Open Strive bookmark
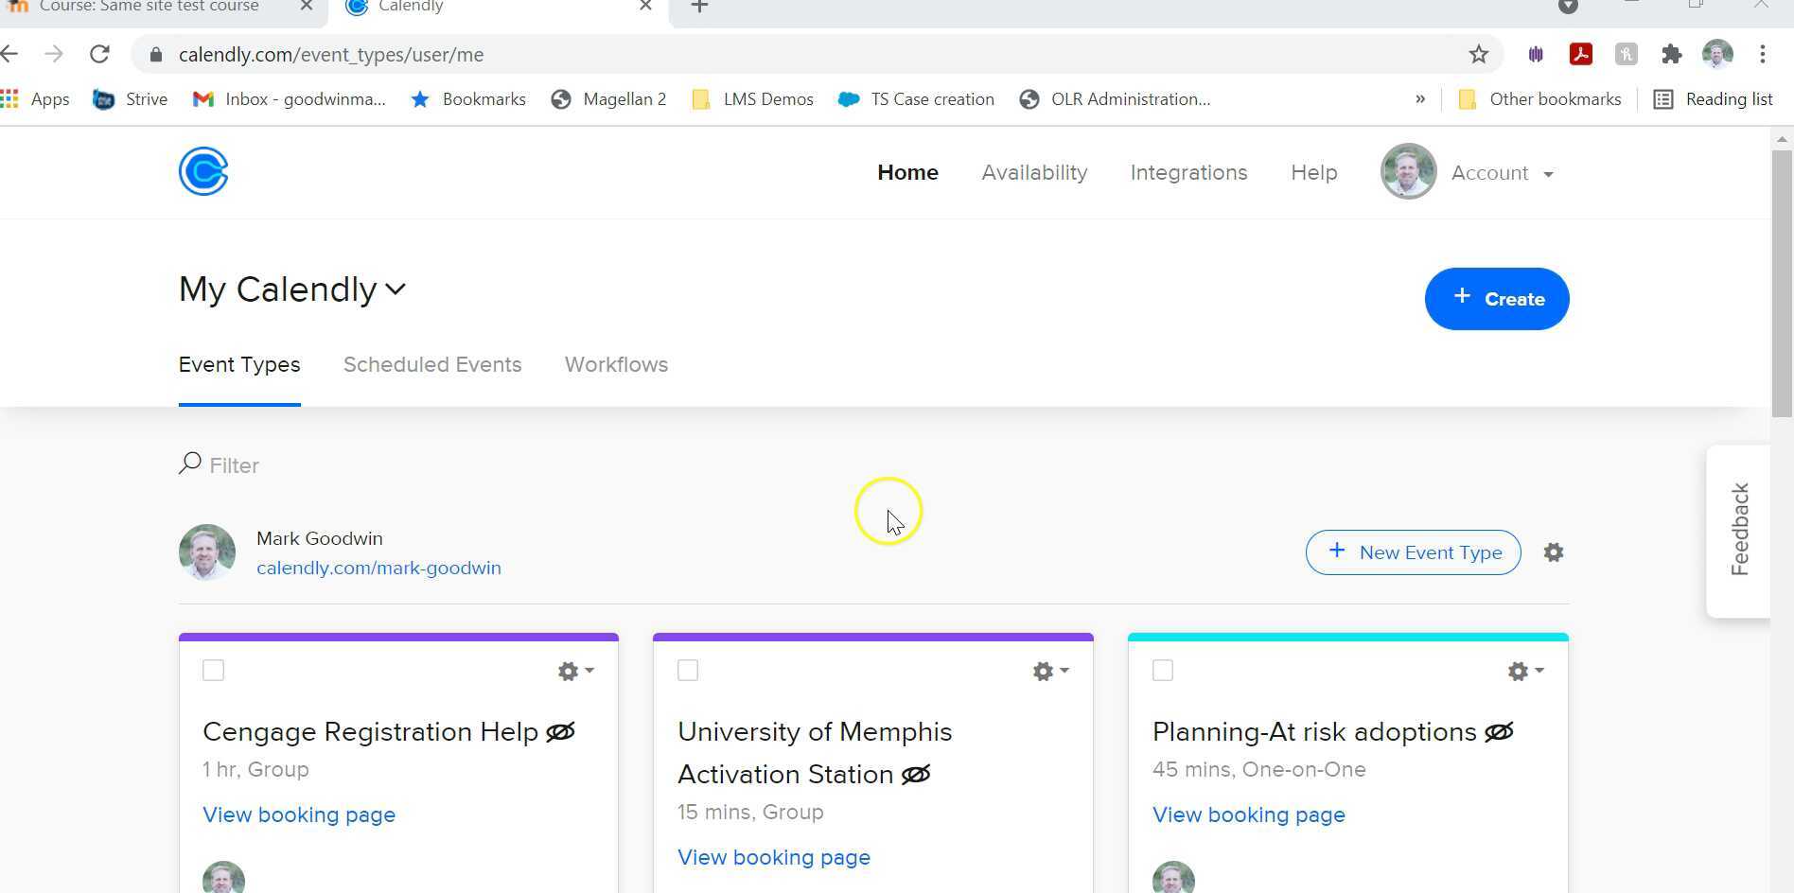Screen dimensions: 1794x893 pyautogui.click(x=131, y=99)
